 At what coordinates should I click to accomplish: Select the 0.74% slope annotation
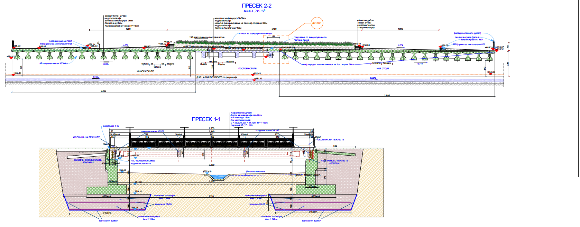420,64
